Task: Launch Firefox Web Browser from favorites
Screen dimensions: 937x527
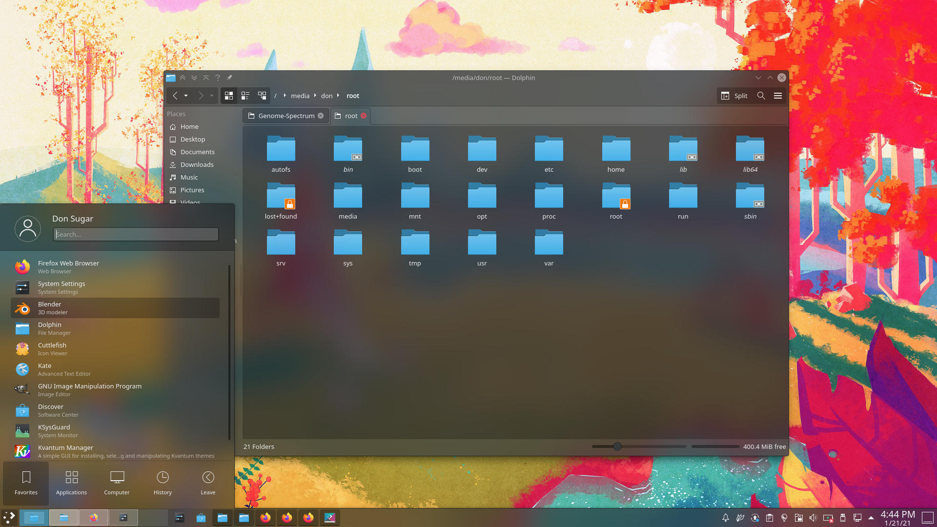Action: click(x=115, y=267)
